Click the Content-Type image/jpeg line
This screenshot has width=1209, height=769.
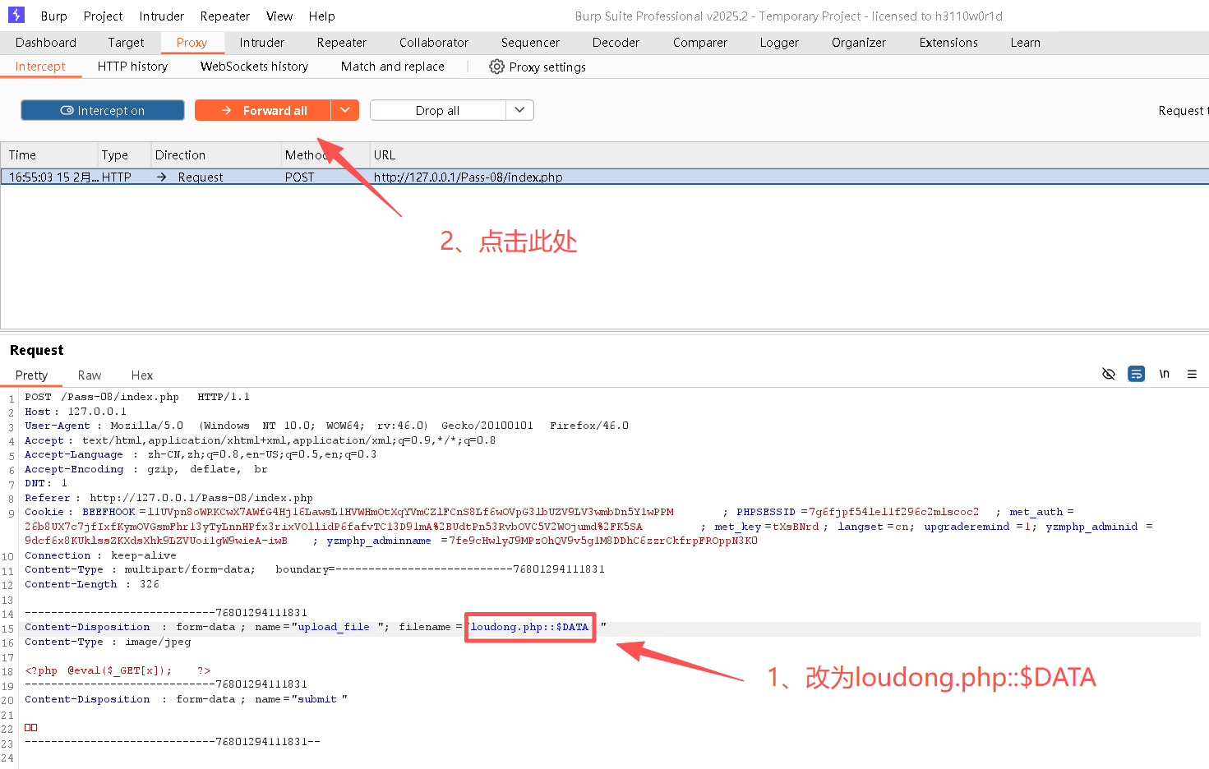(108, 642)
